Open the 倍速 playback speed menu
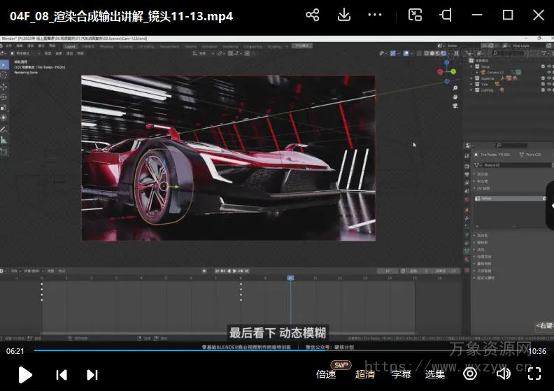This screenshot has width=554, height=391. point(326,374)
